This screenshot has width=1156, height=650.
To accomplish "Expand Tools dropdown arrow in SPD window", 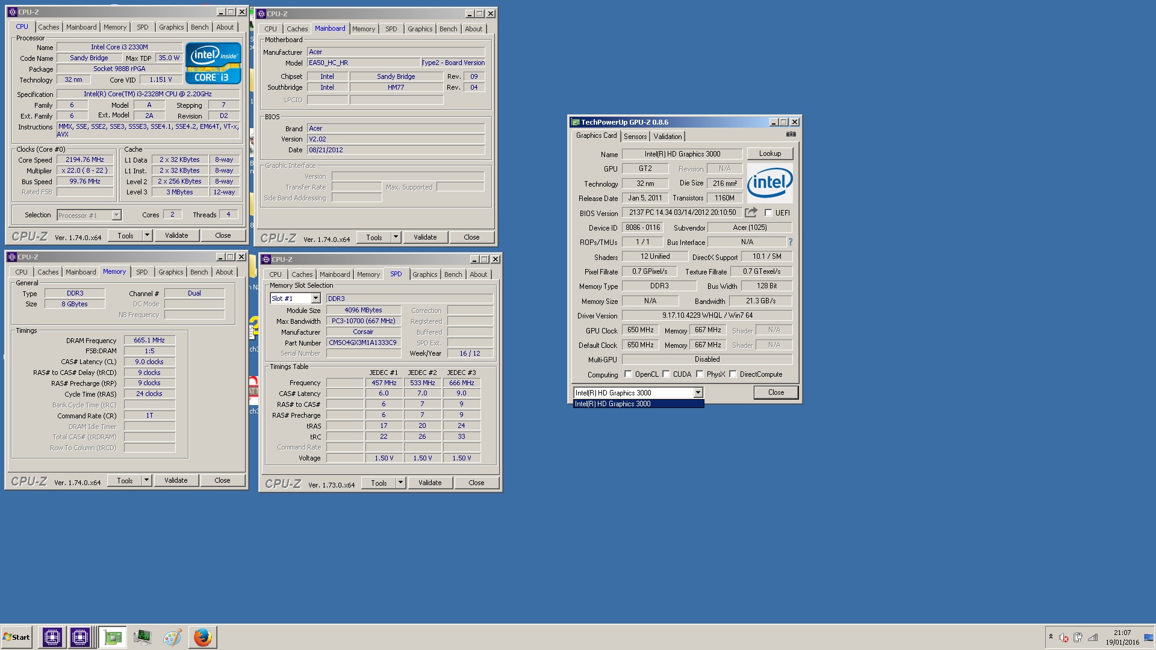I will pyautogui.click(x=400, y=483).
